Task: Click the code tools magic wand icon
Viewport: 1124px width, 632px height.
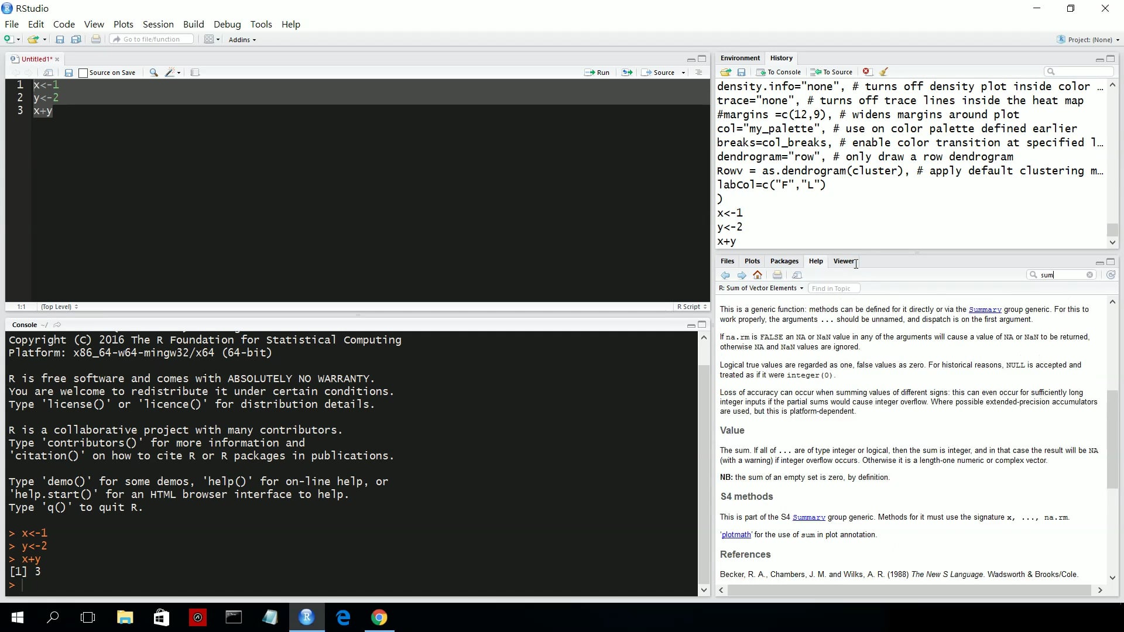Action: coord(170,73)
